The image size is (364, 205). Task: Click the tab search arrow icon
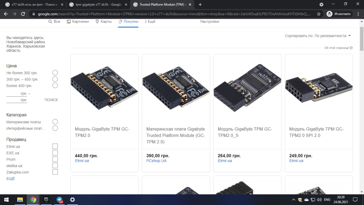(321, 5)
